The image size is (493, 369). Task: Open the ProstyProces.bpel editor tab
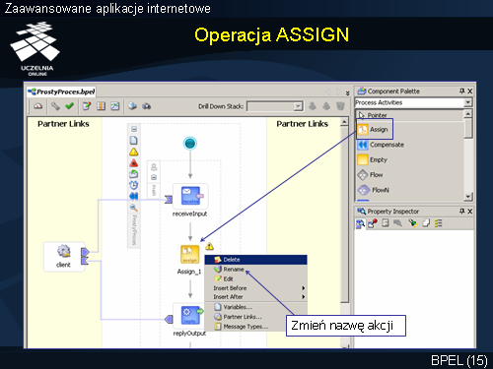[x=61, y=92]
